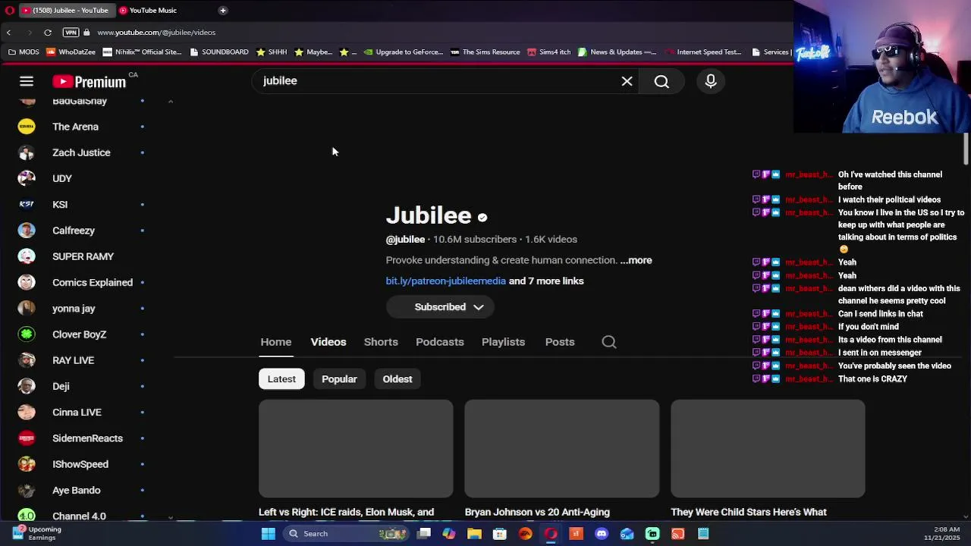The height and width of the screenshot is (546, 971).
Task: Open a new browser tab
Action: point(223,11)
